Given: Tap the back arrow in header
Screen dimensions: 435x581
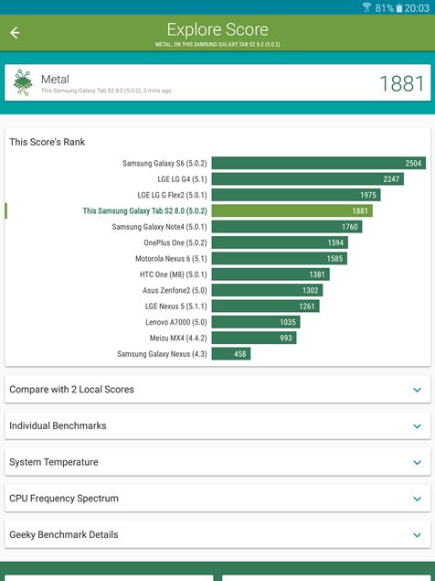Looking at the screenshot, I should point(15,33).
